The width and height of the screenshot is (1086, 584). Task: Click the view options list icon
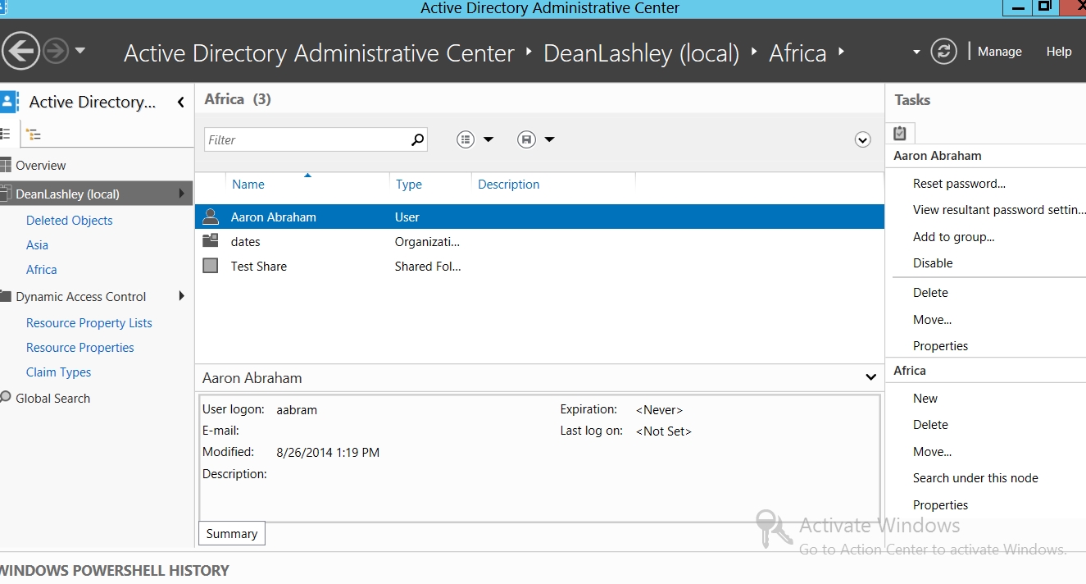tap(466, 139)
